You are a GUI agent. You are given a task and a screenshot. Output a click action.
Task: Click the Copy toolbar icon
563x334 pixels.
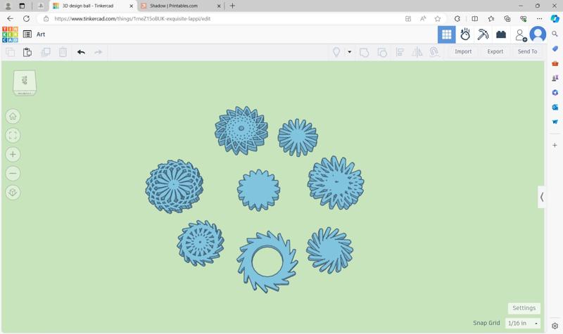[x=11, y=52]
